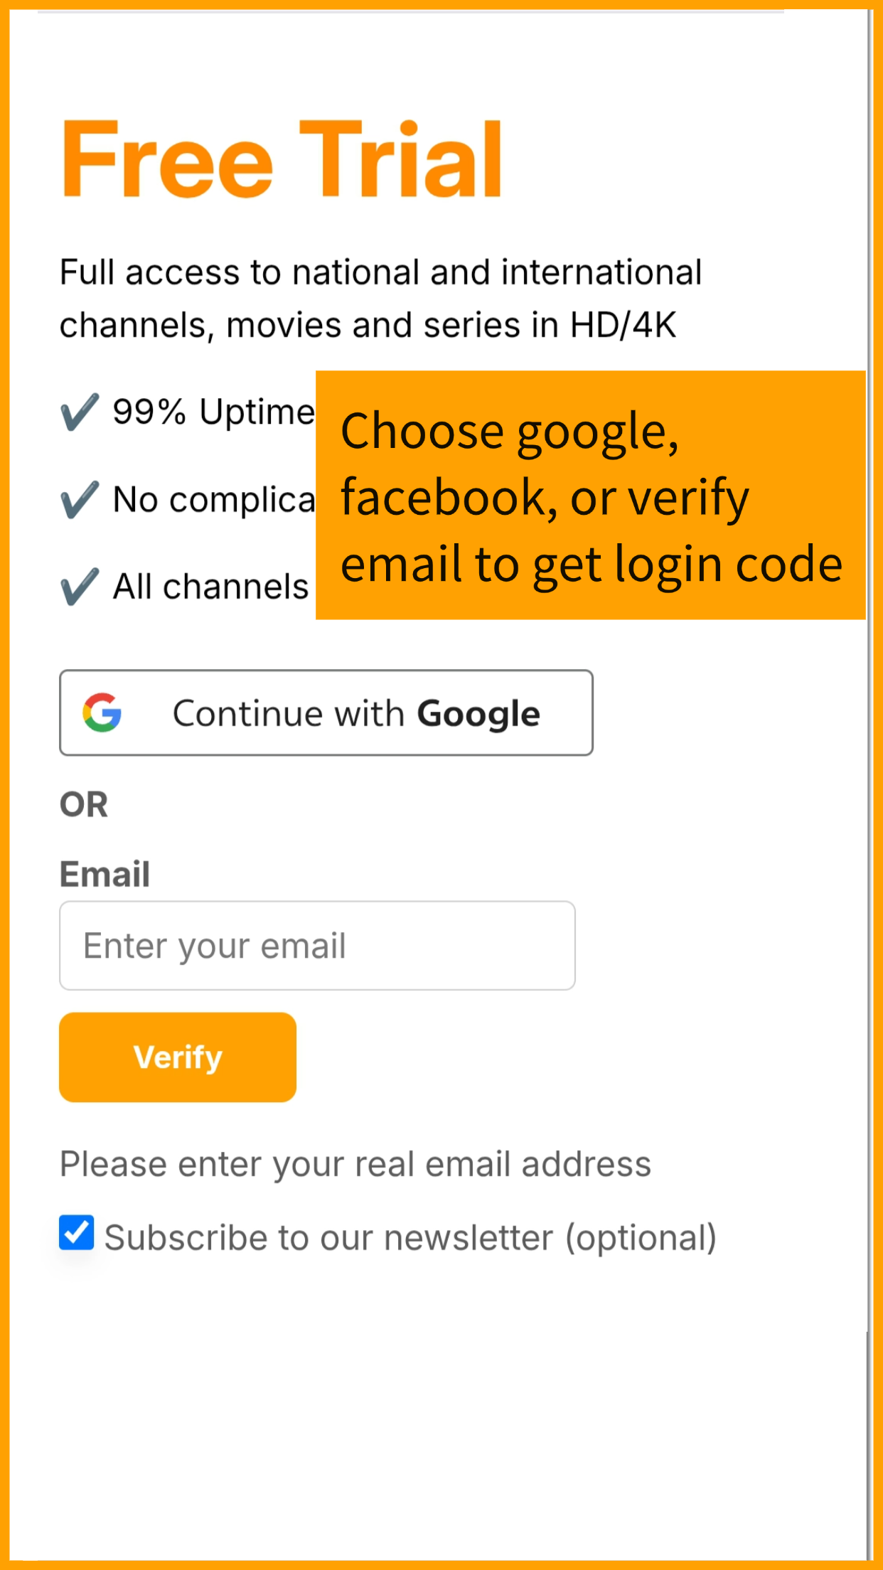Click the Subscribe to our newsletter label

pos(410,1238)
